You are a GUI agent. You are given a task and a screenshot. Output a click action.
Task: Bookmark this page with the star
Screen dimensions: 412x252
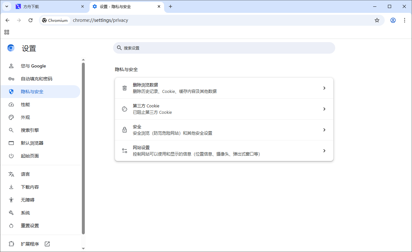(x=377, y=20)
